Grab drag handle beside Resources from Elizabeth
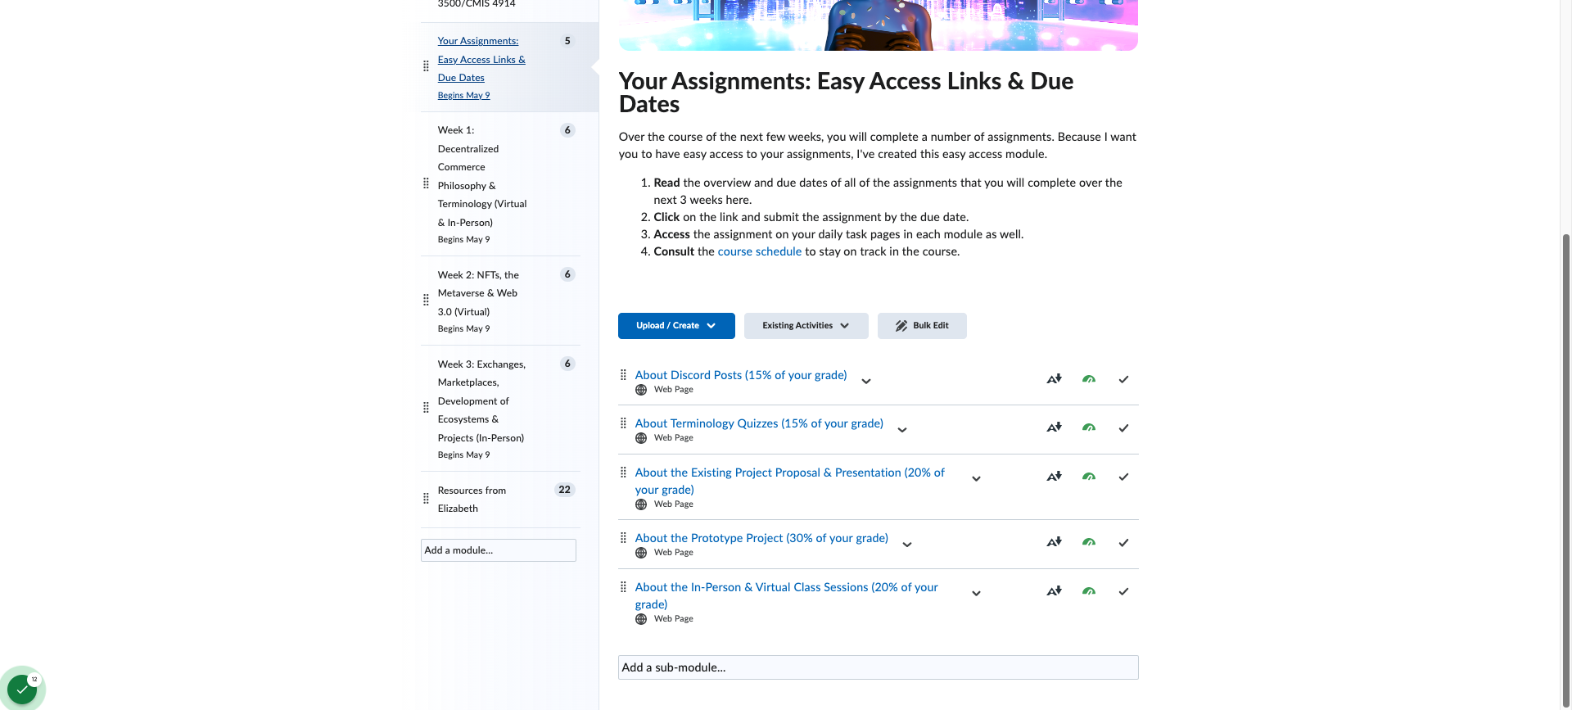The image size is (1572, 710). [x=426, y=498]
